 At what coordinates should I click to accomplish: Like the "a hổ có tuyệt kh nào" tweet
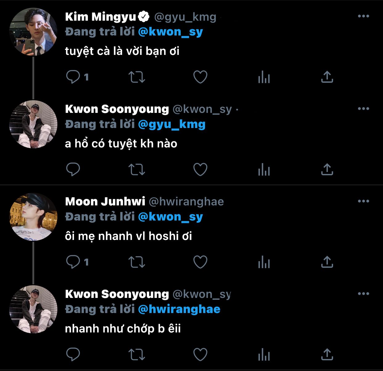200,169
